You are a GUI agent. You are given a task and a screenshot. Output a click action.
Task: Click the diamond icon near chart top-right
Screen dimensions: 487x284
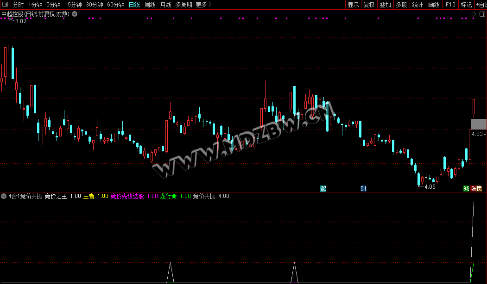pyautogui.click(x=474, y=14)
